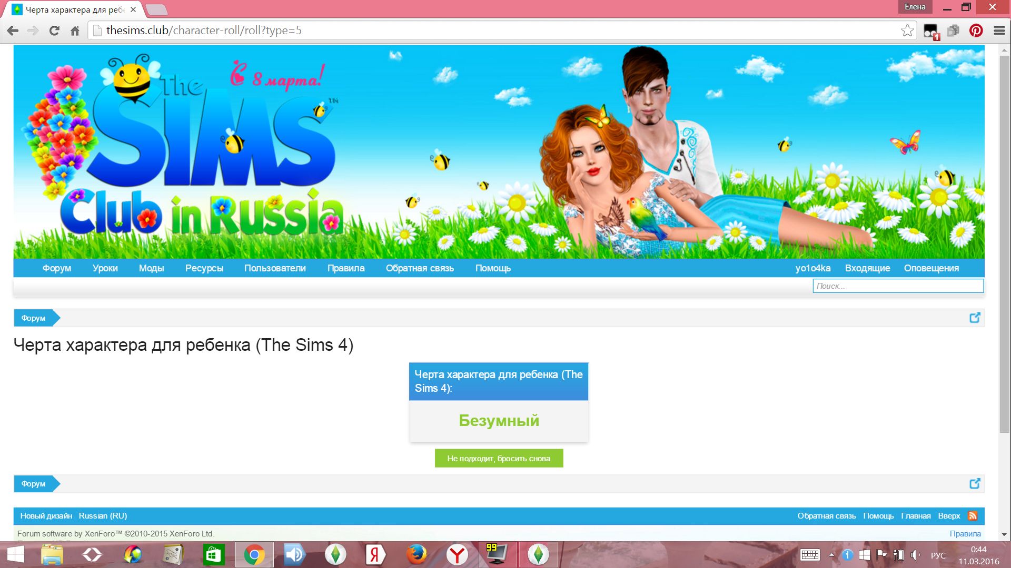Open the Chrome hamburger menu
Viewport: 1011px width, 568px height.
tap(999, 31)
